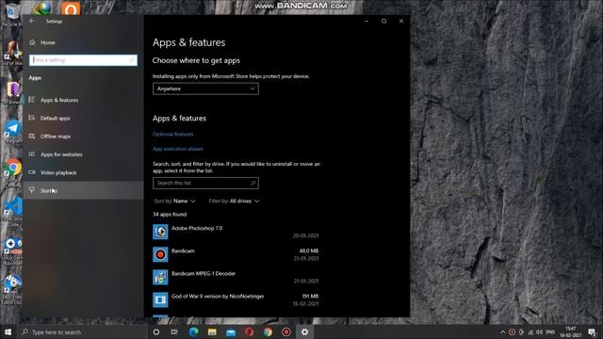Open the Sort by Name dropdown
This screenshot has height=339, width=603.
[174, 201]
